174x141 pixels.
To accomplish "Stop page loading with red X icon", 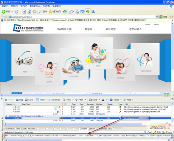I will coord(24,12).
